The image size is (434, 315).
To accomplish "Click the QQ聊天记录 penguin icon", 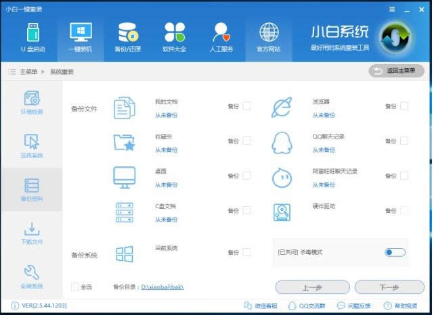I will coord(282,143).
